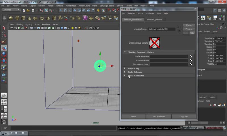Create a polygon plane from the shelf
Screen dimensions: 227x136
tap(35, 18)
